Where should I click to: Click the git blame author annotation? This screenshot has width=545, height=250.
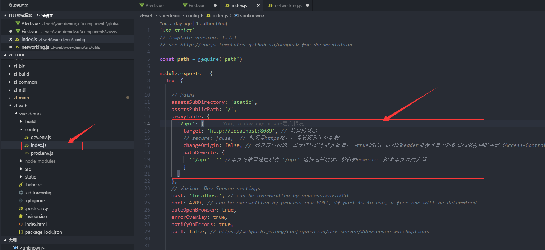(x=193, y=23)
